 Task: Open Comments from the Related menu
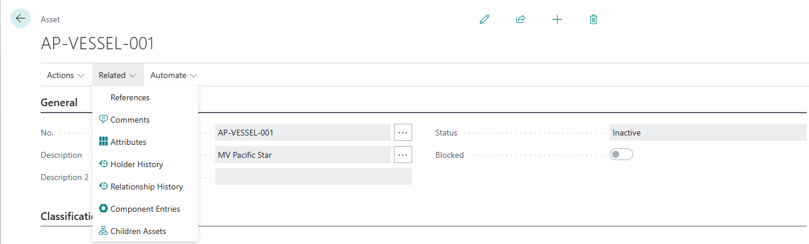[x=130, y=120]
